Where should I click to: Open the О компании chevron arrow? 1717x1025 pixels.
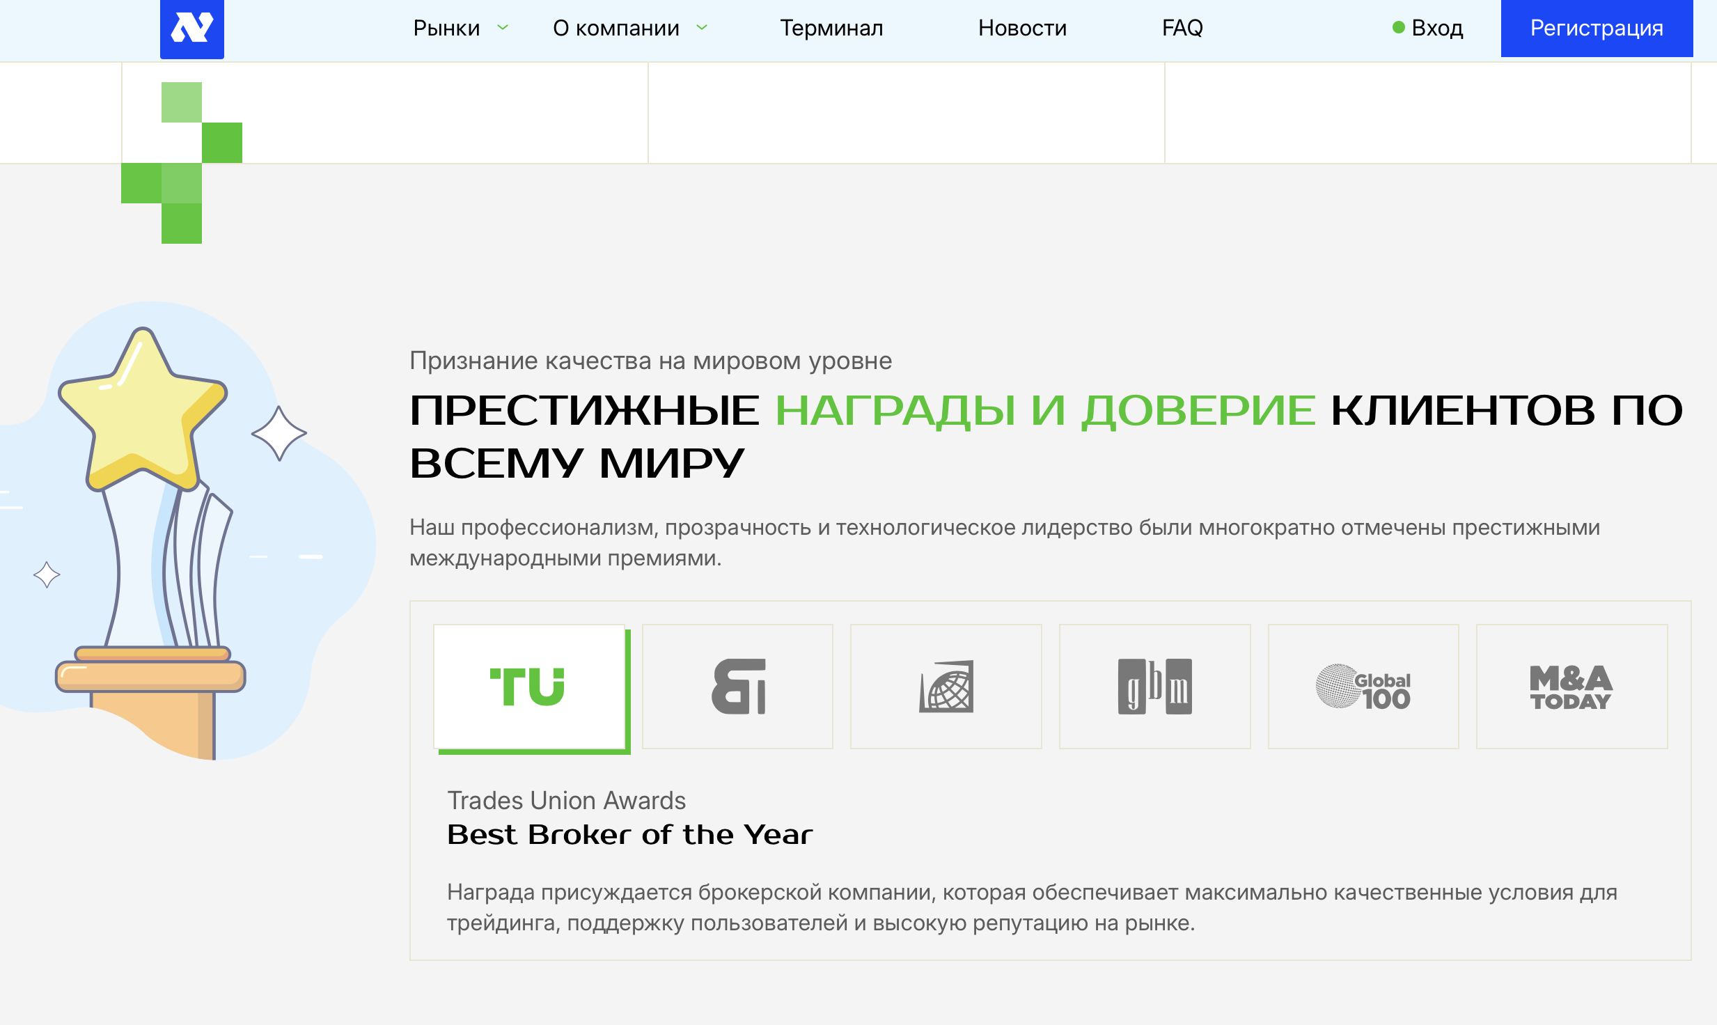703,28
